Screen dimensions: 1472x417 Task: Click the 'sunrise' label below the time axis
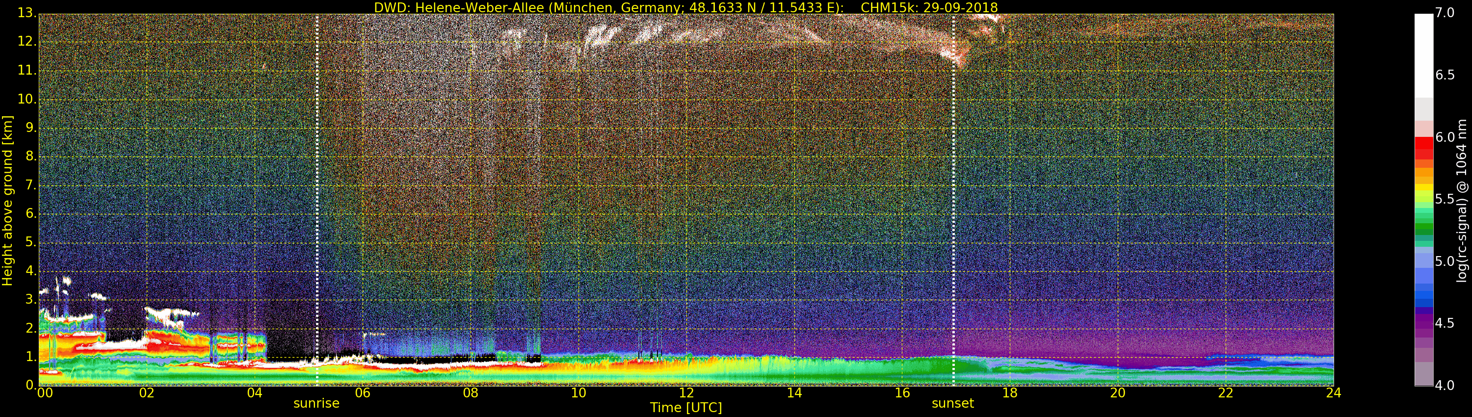[x=316, y=403]
